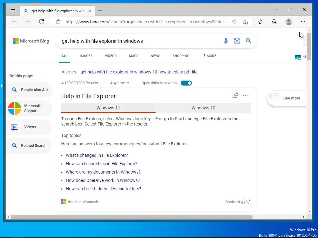This screenshot has height=238, width=318.
Task: Click the vertical scrollbar down arrow
Action: (x=309, y=211)
